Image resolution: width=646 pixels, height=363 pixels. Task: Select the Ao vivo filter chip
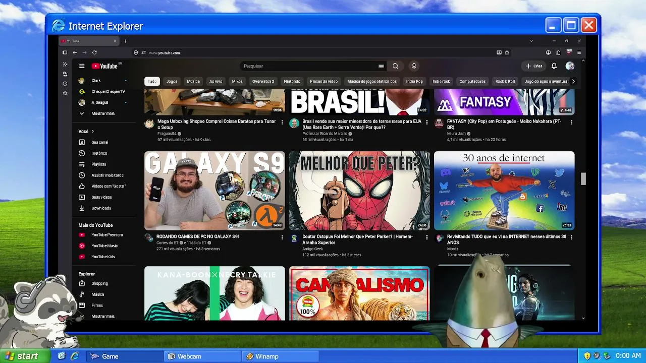pos(216,81)
